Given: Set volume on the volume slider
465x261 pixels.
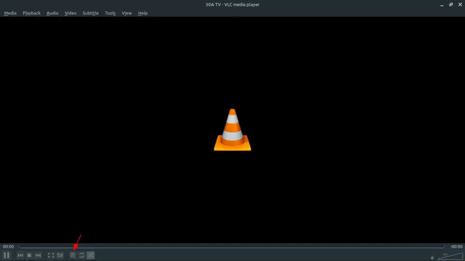Looking at the screenshot, I should [450, 256].
